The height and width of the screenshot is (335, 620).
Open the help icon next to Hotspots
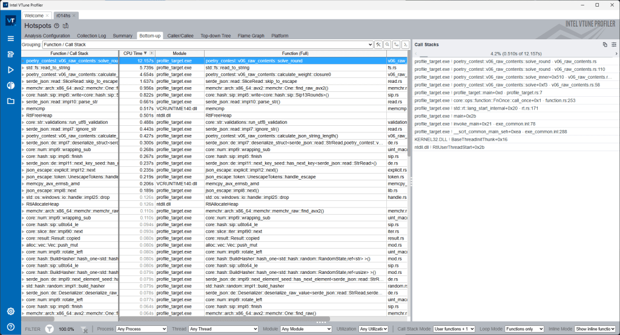point(56,26)
